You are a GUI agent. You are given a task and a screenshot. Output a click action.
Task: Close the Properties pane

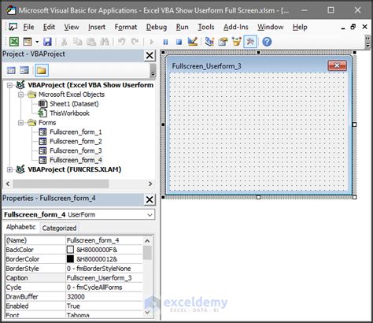pyautogui.click(x=150, y=199)
